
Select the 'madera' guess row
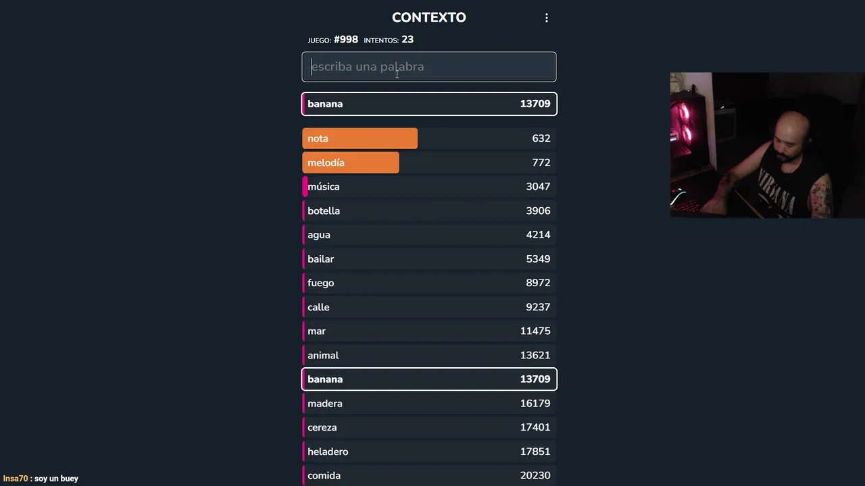coord(428,404)
